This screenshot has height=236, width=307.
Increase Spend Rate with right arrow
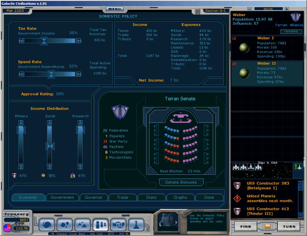click(78, 74)
